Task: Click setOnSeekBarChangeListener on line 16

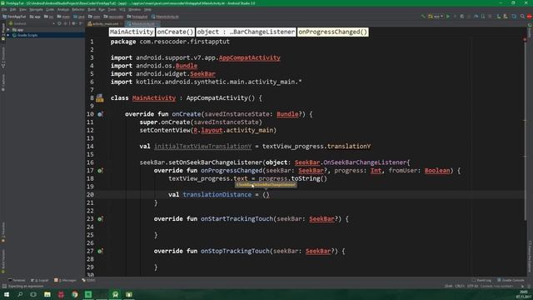Action: coord(216,162)
